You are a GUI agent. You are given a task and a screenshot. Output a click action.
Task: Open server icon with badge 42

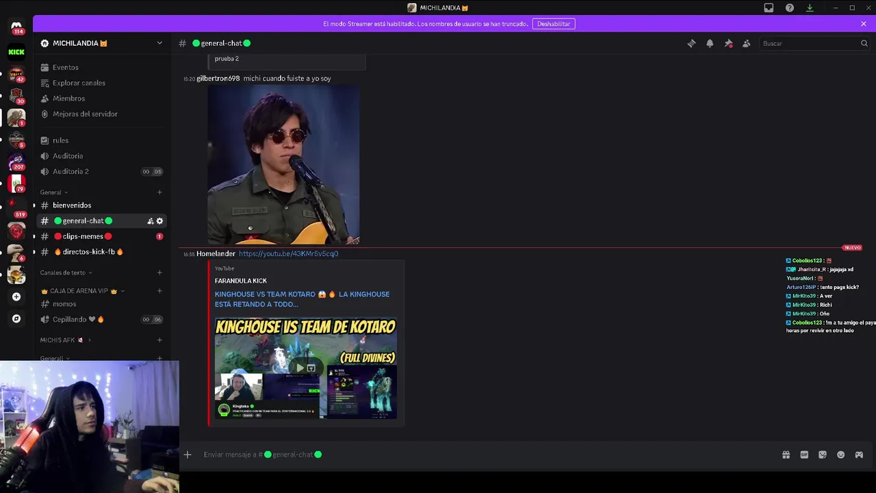click(16, 74)
